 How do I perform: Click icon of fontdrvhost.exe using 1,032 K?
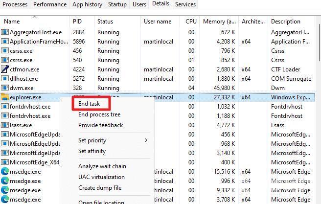(x=4, y=107)
